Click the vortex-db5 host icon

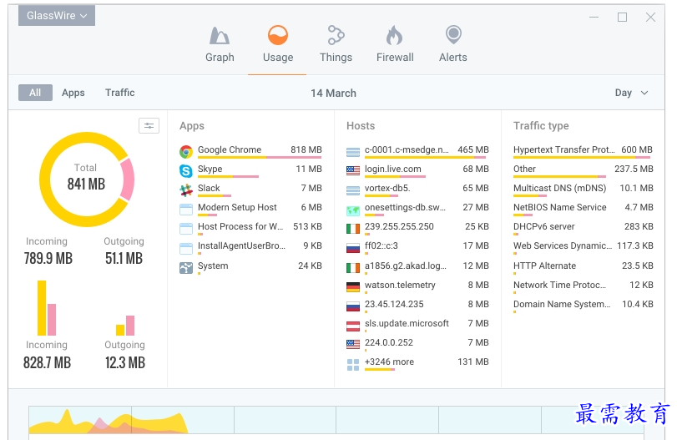353,190
